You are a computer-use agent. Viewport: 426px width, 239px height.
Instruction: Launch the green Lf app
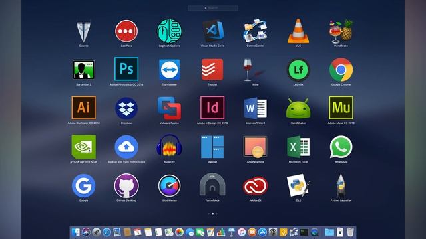click(x=298, y=70)
